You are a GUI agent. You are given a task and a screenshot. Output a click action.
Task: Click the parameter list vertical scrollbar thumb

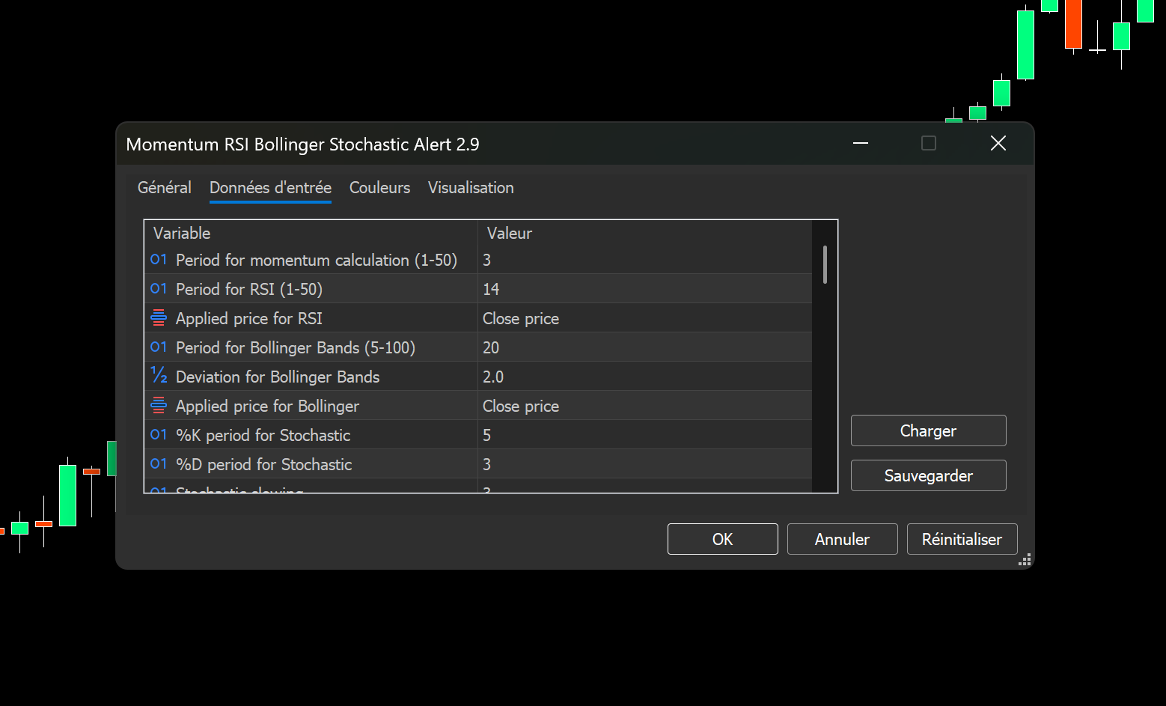(825, 265)
